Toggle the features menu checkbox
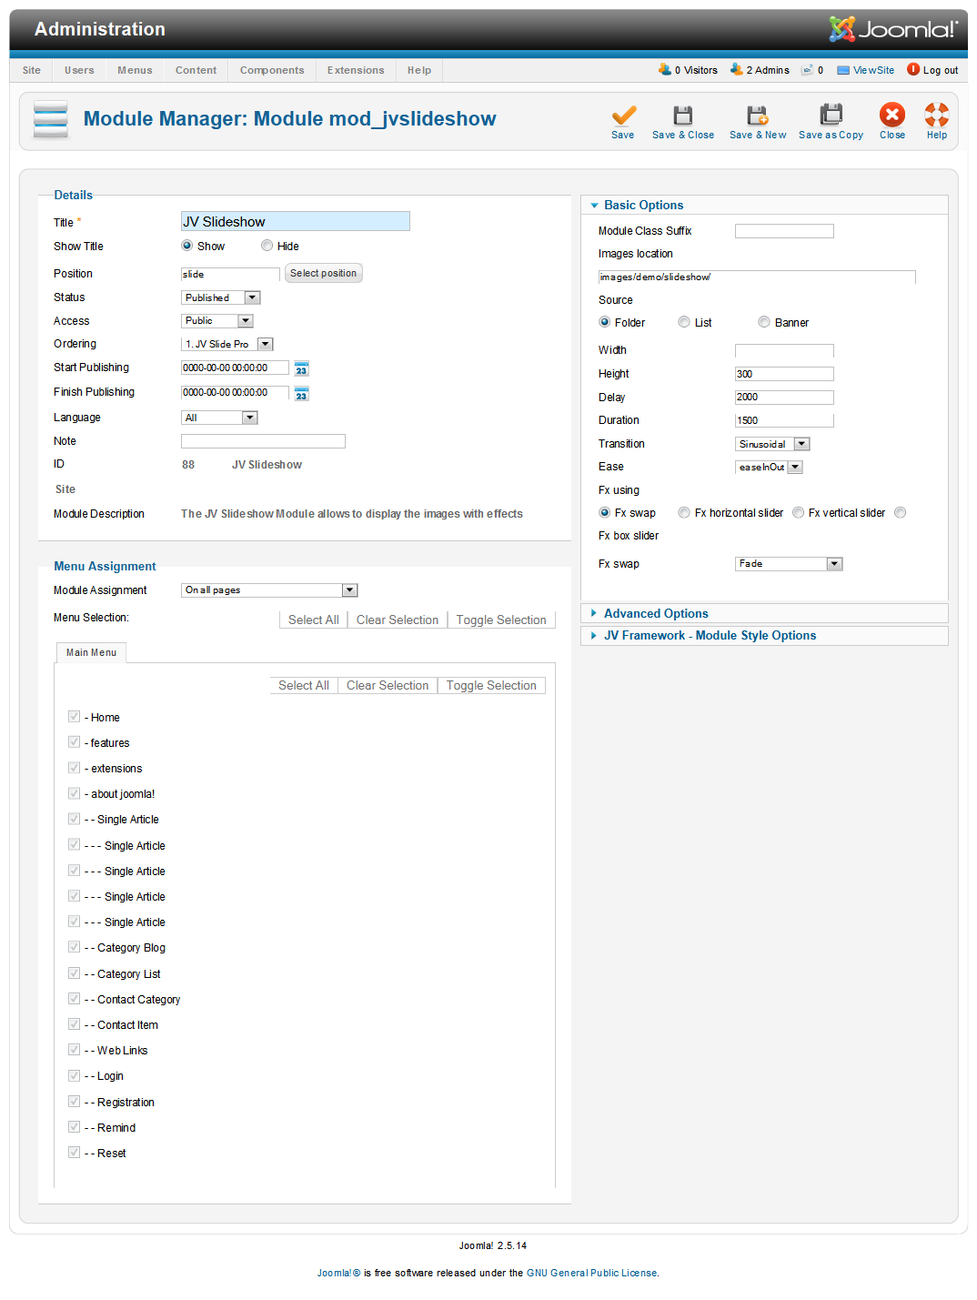977x1300 pixels. coord(75,742)
